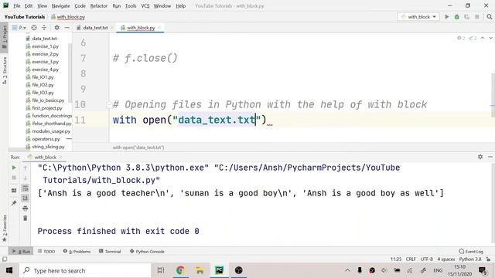Viewport: 495px width, 278px height.
Task: Open file_io_basics.py in the project tree
Action: point(48,100)
